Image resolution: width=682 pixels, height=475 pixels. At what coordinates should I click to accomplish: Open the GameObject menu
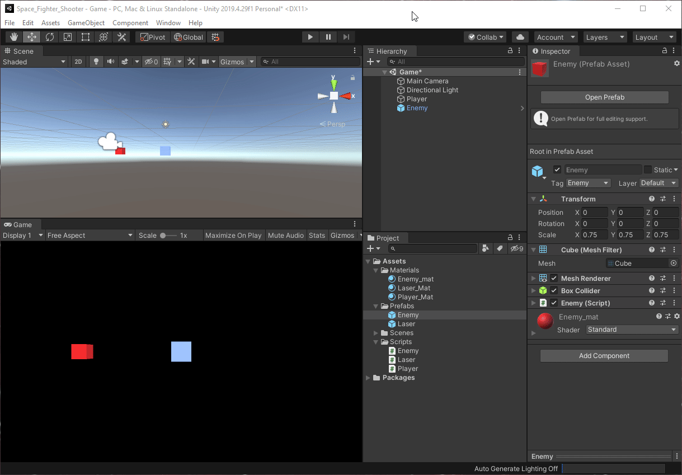[x=86, y=22]
